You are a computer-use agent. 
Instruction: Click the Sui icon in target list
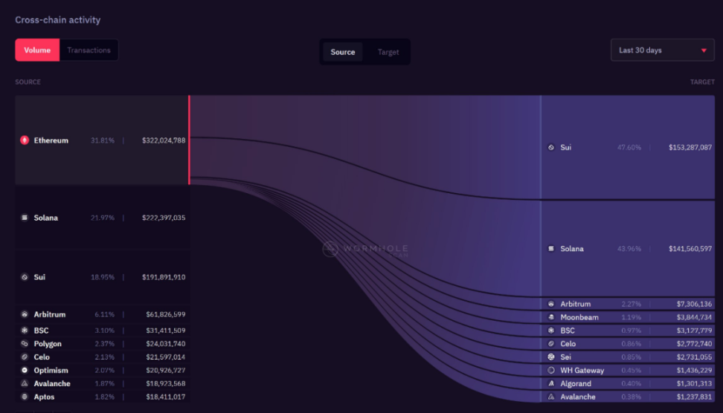coord(551,148)
